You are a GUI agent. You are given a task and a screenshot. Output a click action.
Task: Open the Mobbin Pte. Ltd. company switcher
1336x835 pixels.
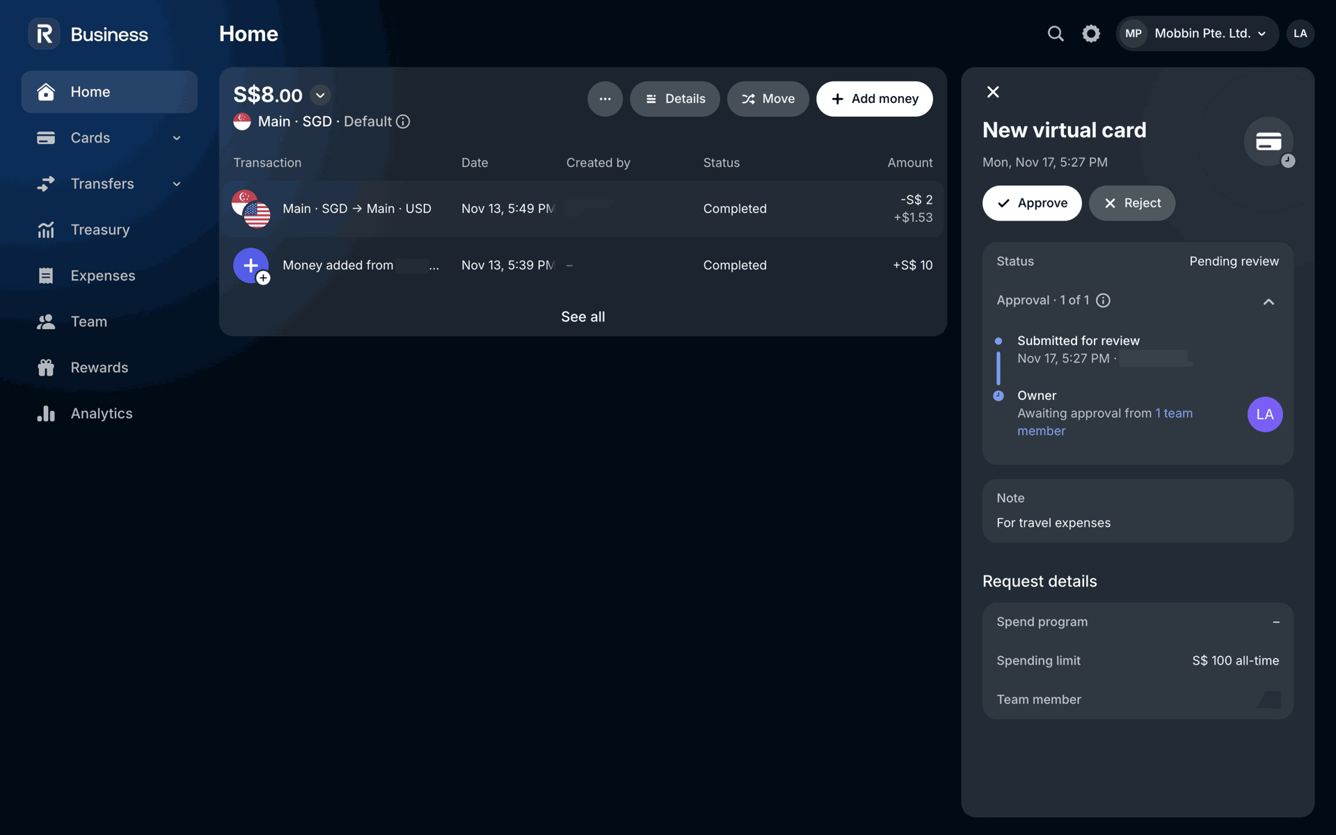(1197, 33)
